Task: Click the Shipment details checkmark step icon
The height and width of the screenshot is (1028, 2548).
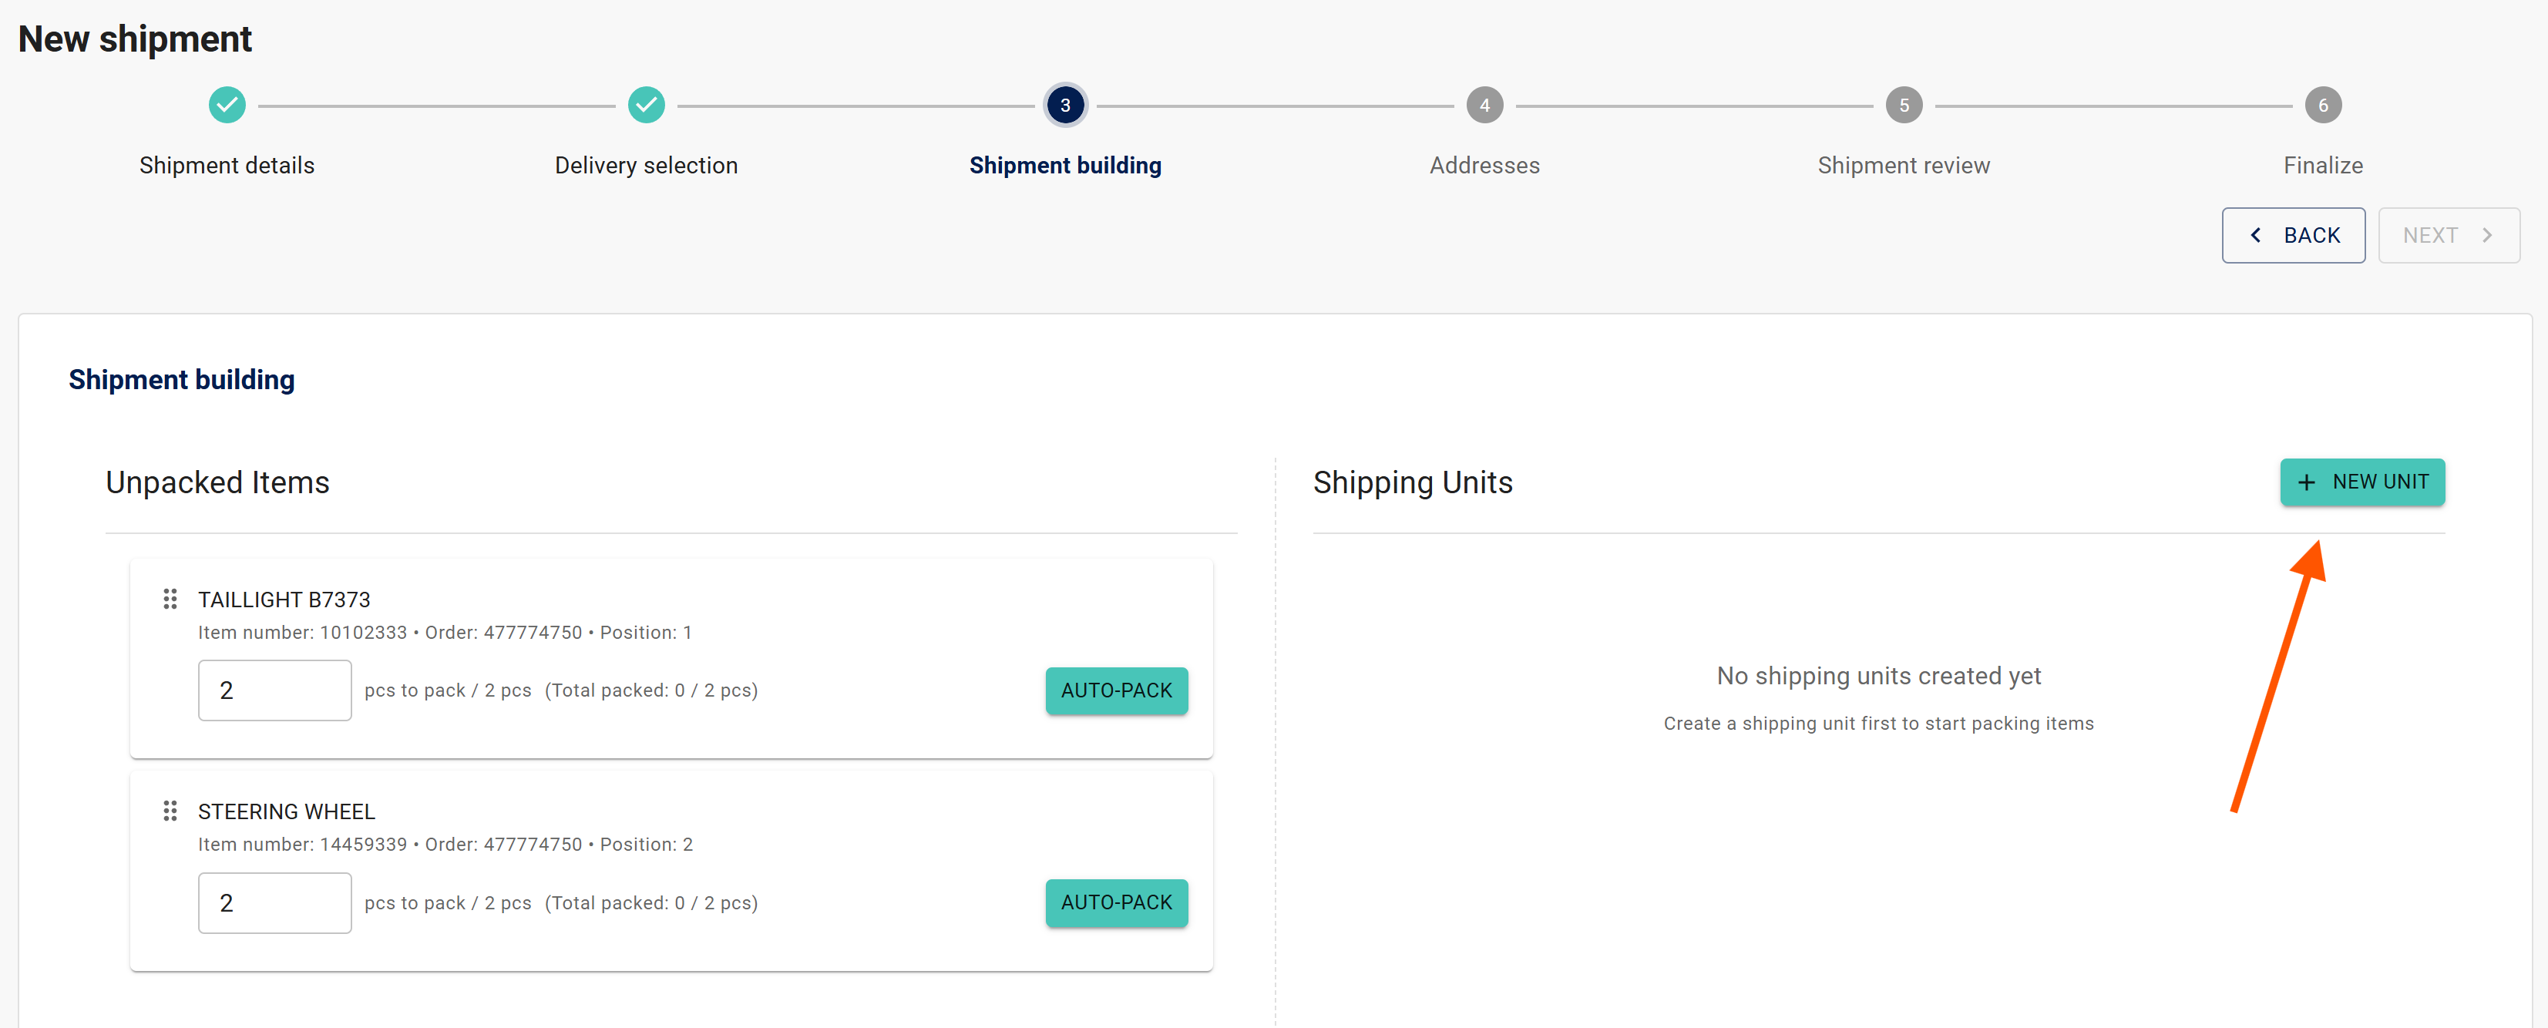Action: click(227, 105)
